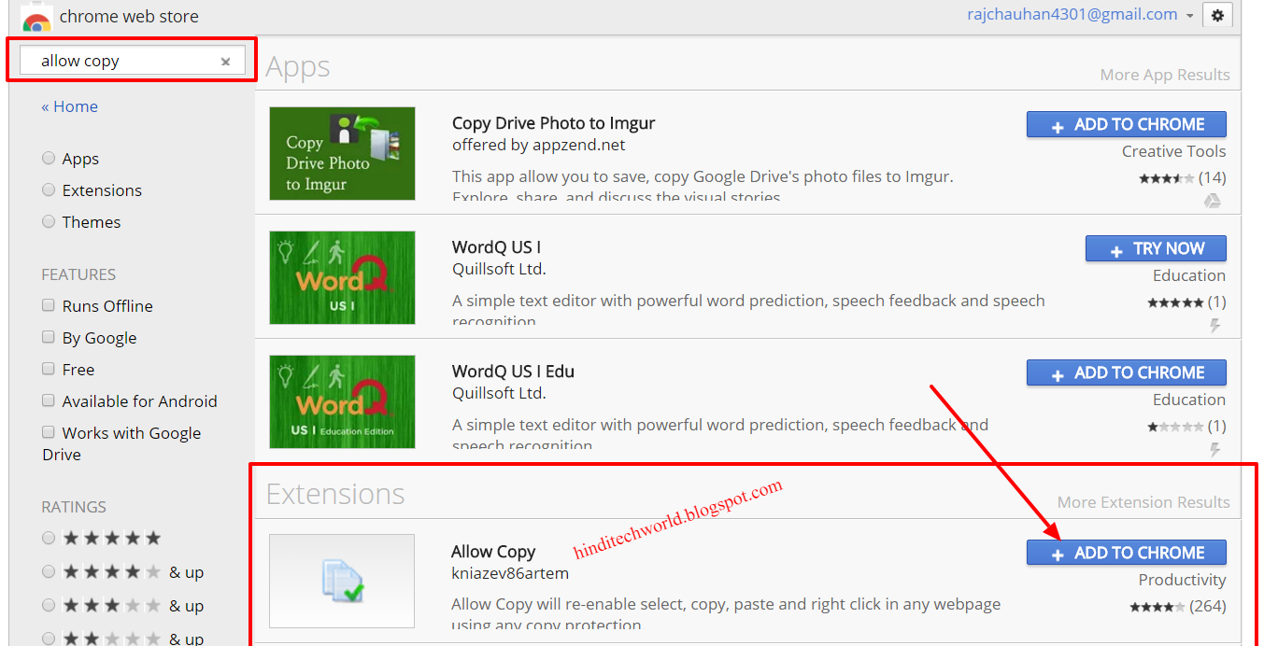
Task: Open the WordQ US I Edu thumbnail
Action: [342, 401]
